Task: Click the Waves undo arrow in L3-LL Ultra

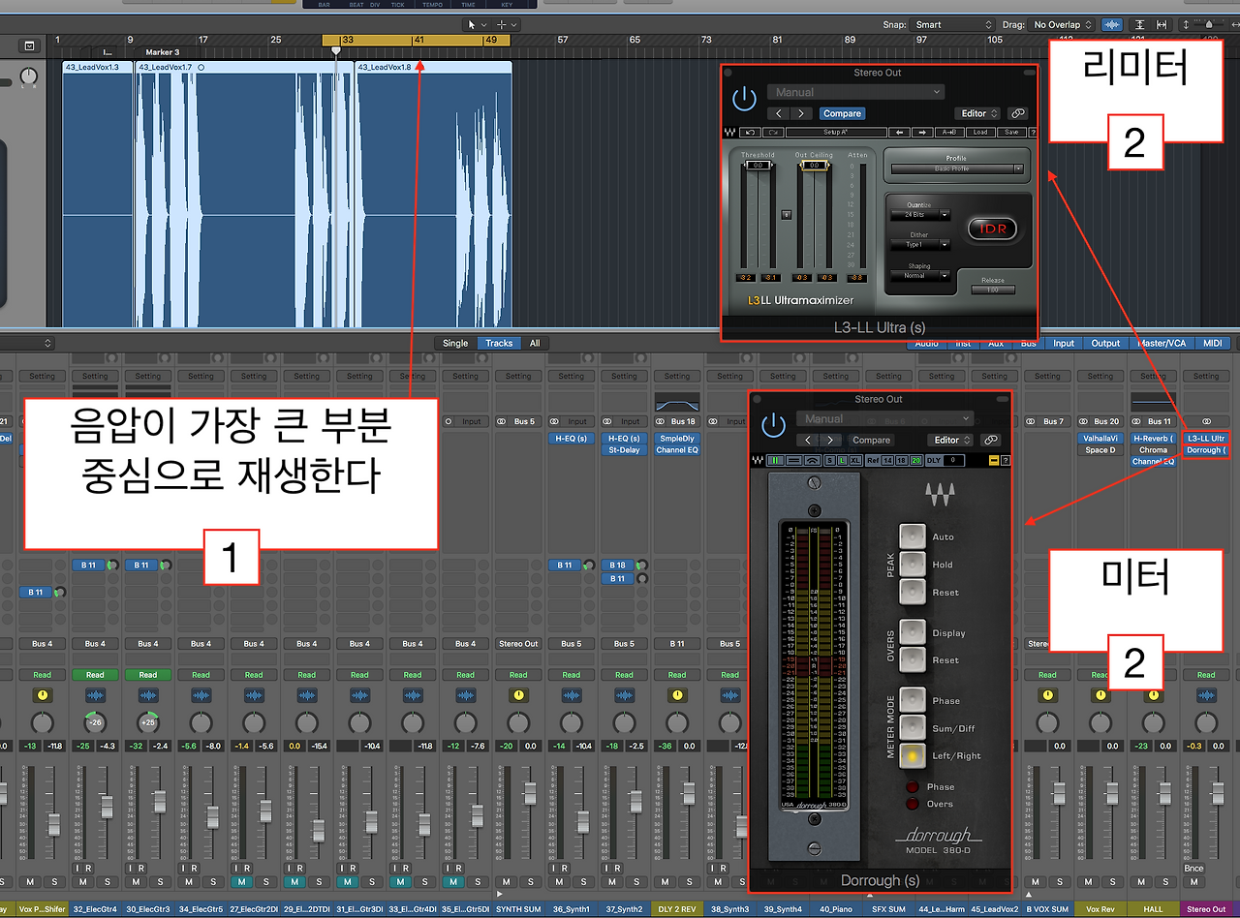Action: [749, 133]
